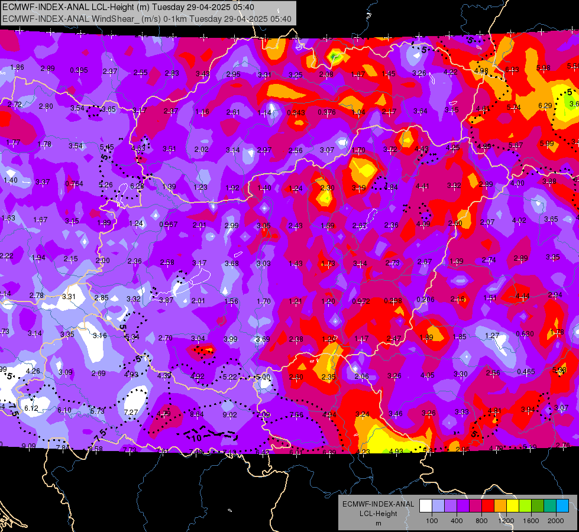Click the wind shear value 4.26
579x532 pixels.
[33, 371]
